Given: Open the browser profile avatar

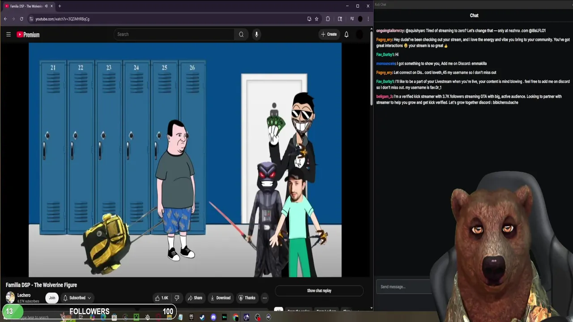Looking at the screenshot, I should click(x=360, y=19).
